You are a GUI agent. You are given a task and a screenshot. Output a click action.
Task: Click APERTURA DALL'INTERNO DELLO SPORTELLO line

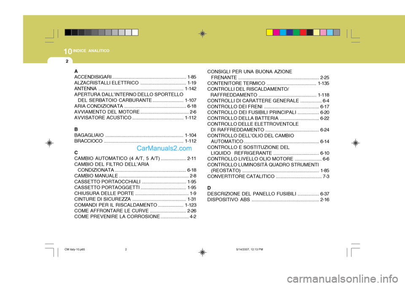129,94
